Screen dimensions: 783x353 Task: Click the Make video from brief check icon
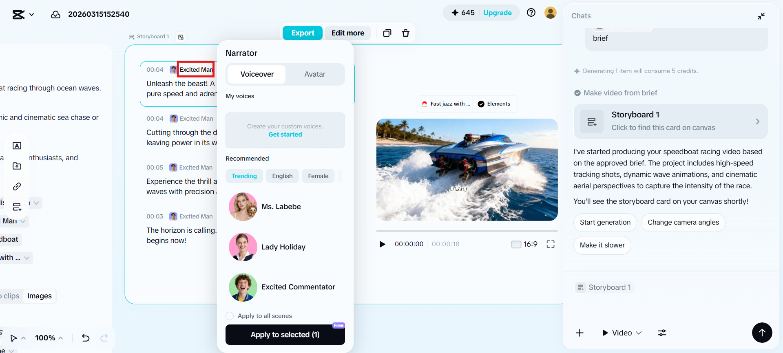577,93
